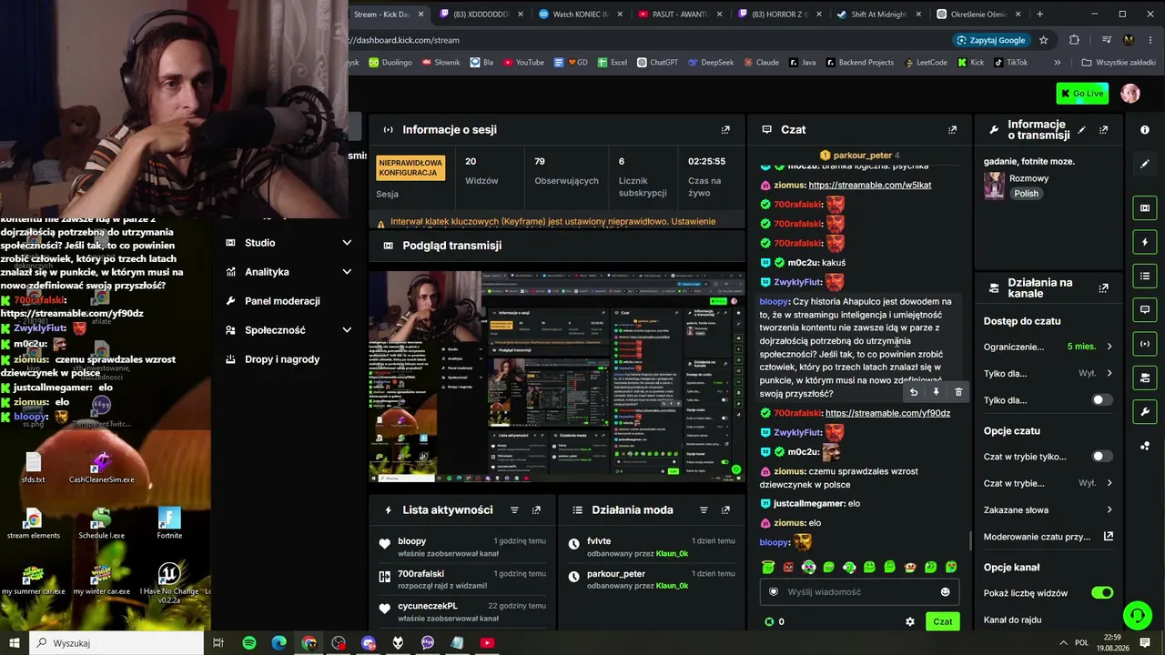
Task: Open the Tylko dla... Wył. setting
Action: coord(1048,373)
